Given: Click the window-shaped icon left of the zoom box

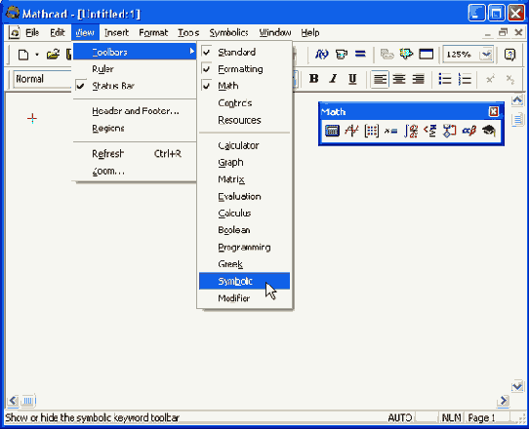Looking at the screenshot, I should click(x=427, y=54).
